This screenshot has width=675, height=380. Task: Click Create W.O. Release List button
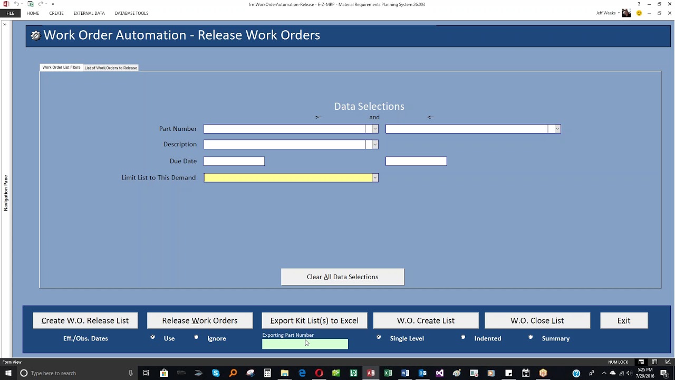(x=85, y=320)
